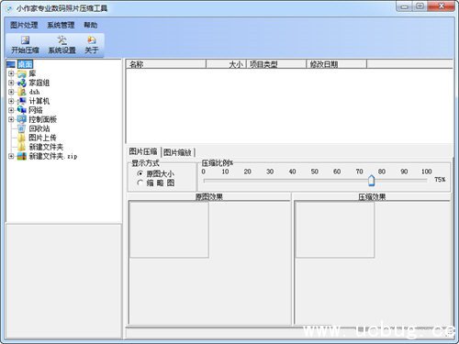Select the 控制面板 tree label

tap(42, 119)
